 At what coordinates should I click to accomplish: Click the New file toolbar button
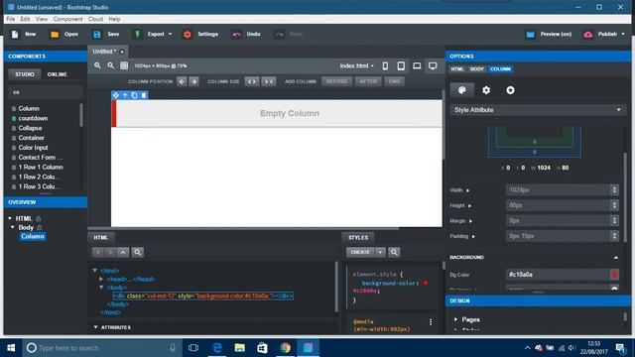(24, 34)
